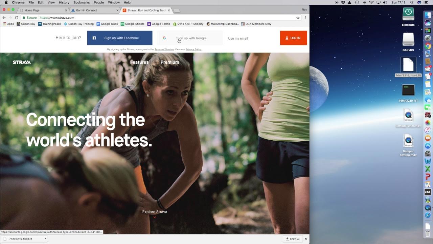Screen dimensions: 433x244
Task: Sign up with Facebook
Action: point(120,38)
